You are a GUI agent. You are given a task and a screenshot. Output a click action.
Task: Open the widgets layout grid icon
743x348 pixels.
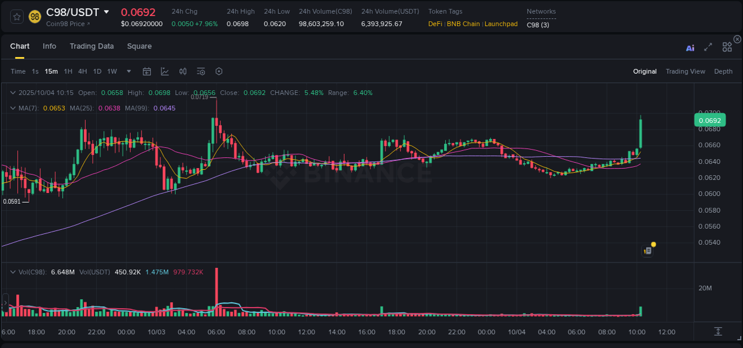(x=727, y=47)
